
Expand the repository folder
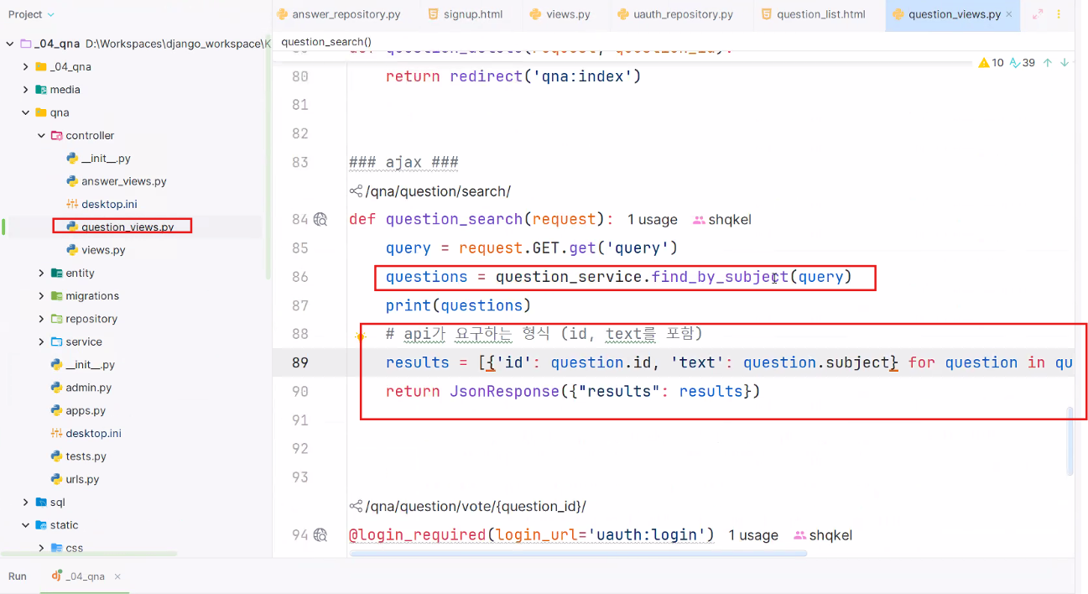[41, 319]
